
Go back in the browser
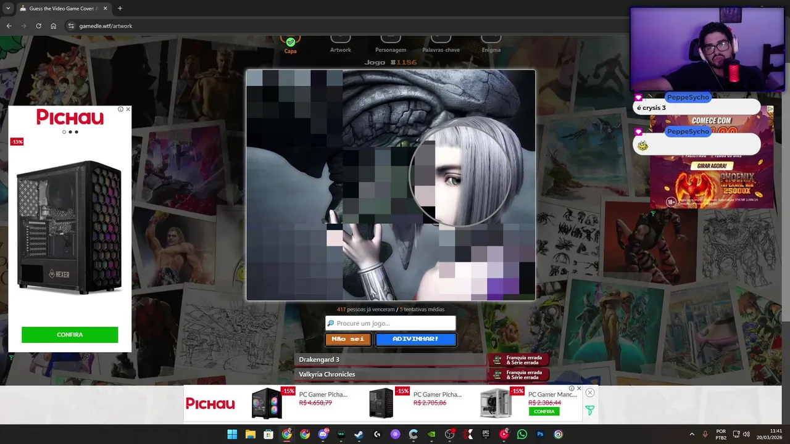[x=9, y=26]
